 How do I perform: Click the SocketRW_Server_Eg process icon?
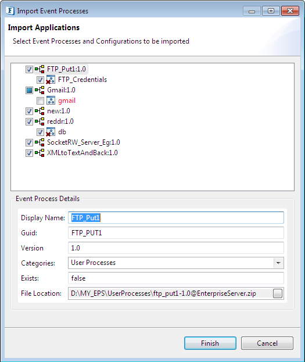click(40, 142)
